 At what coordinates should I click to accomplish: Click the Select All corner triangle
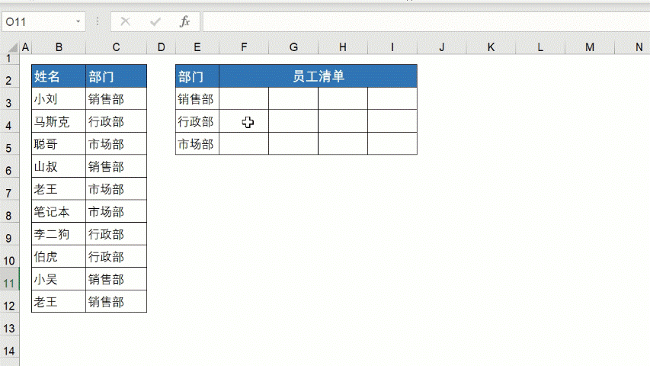(x=12, y=47)
